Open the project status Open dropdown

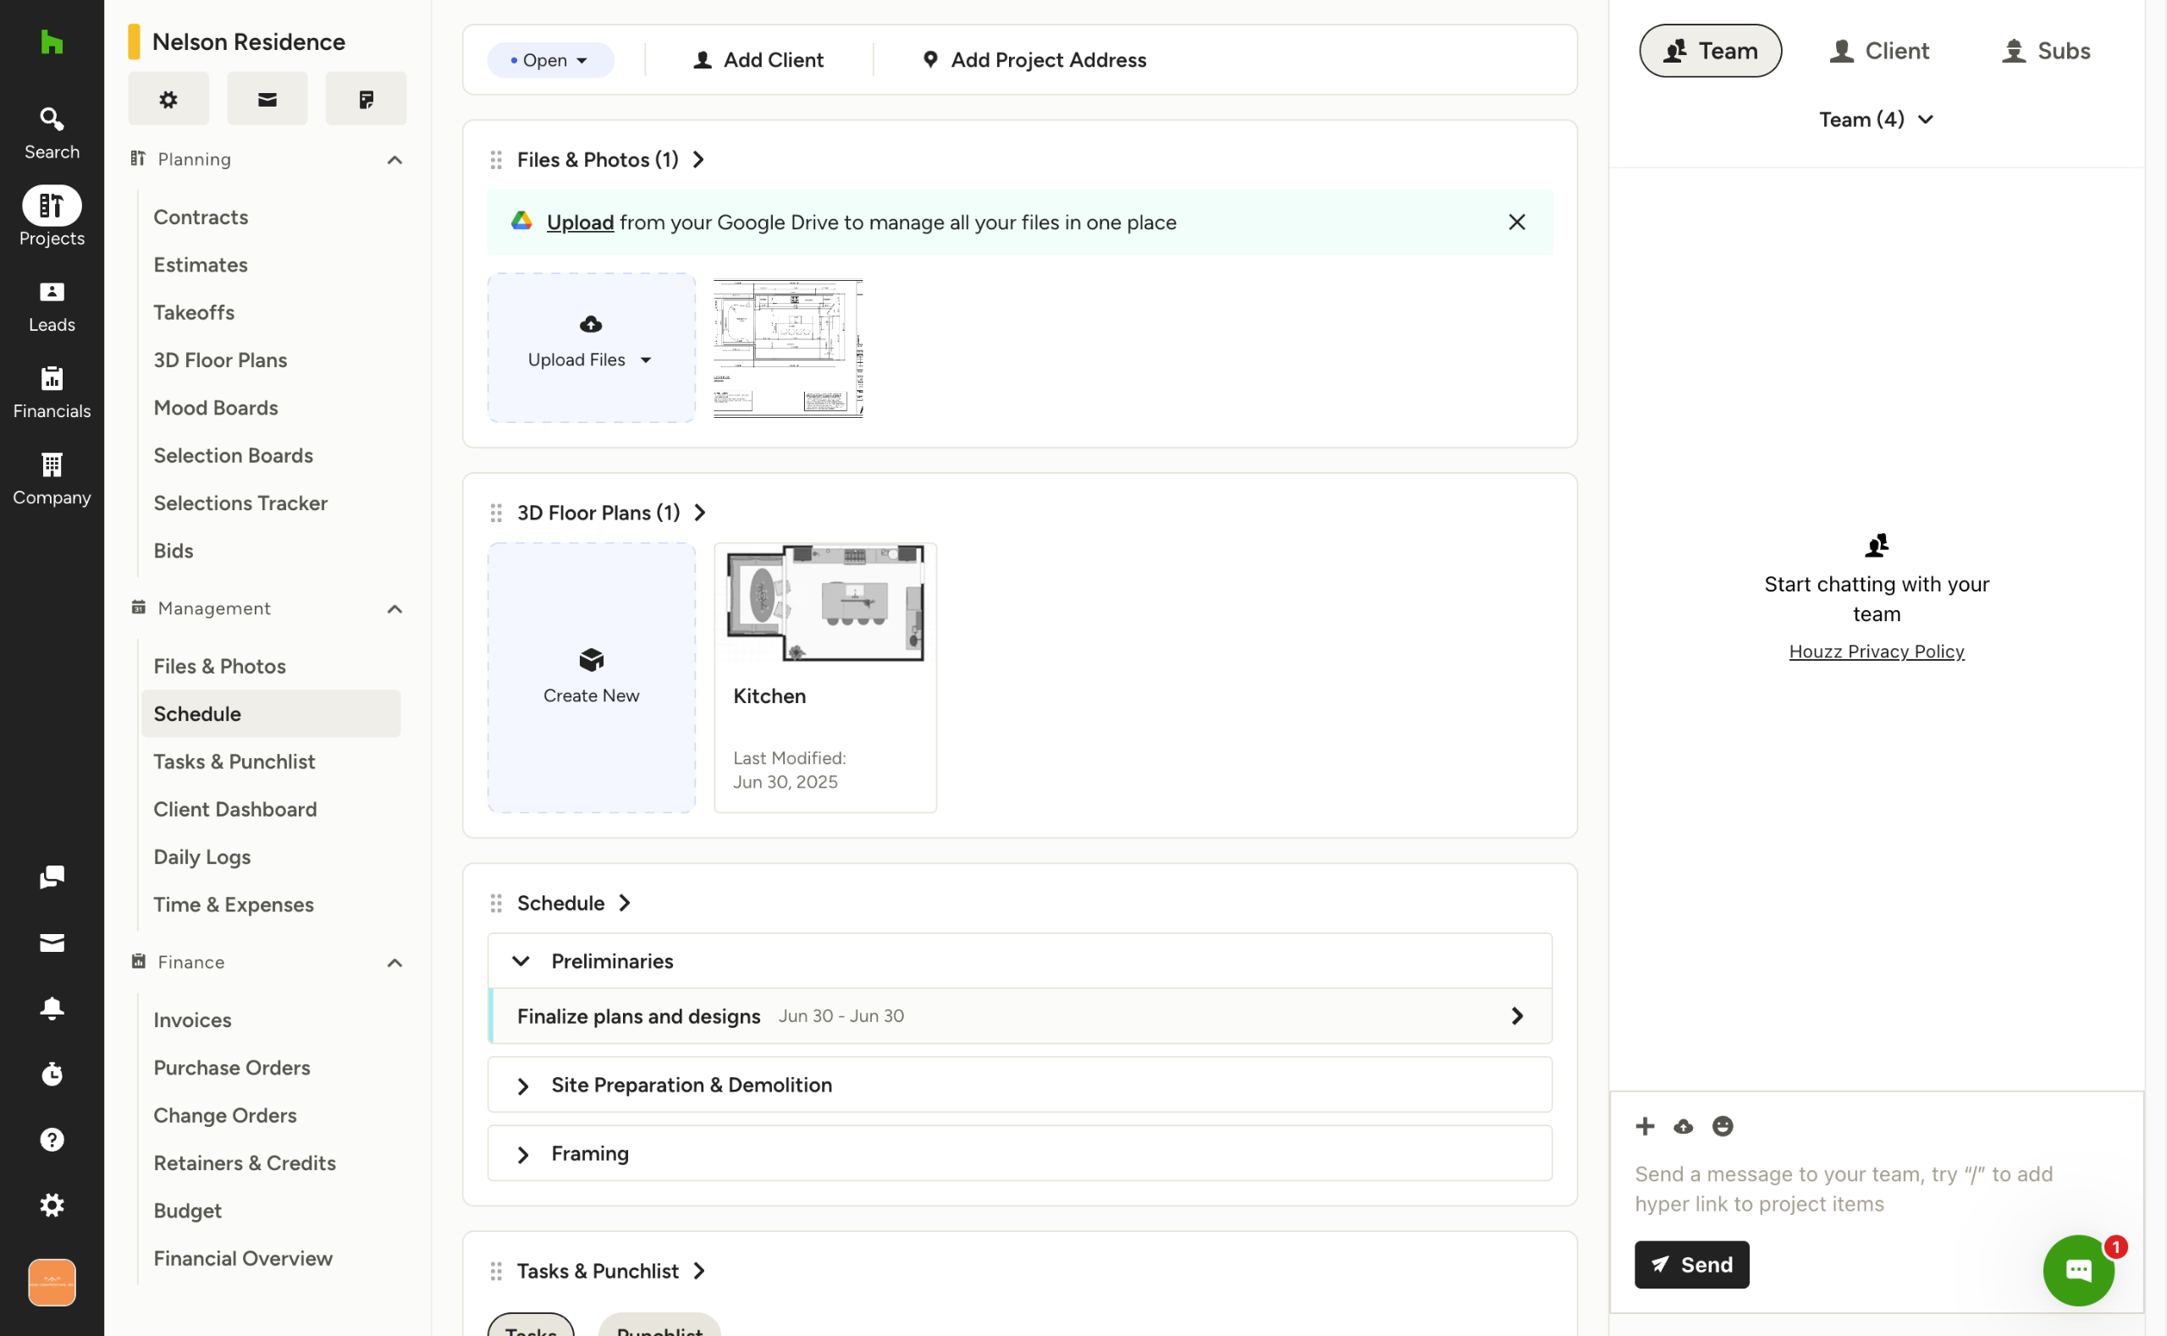point(549,60)
